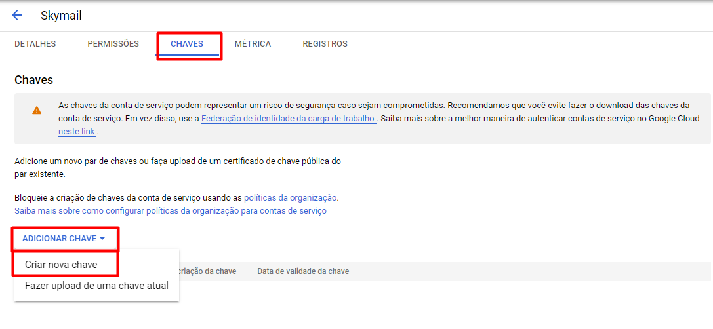Switch to the PERMISSÕES tab
This screenshot has height=329, width=713.
click(x=113, y=44)
